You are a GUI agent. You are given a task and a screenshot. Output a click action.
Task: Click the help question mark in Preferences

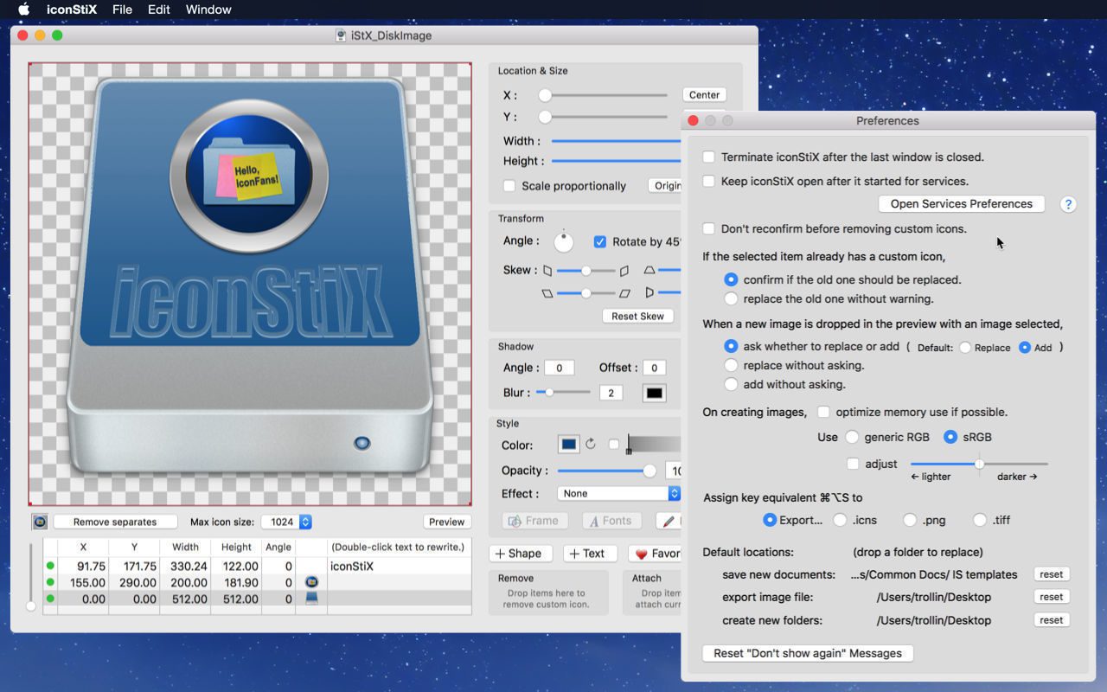pos(1068,204)
